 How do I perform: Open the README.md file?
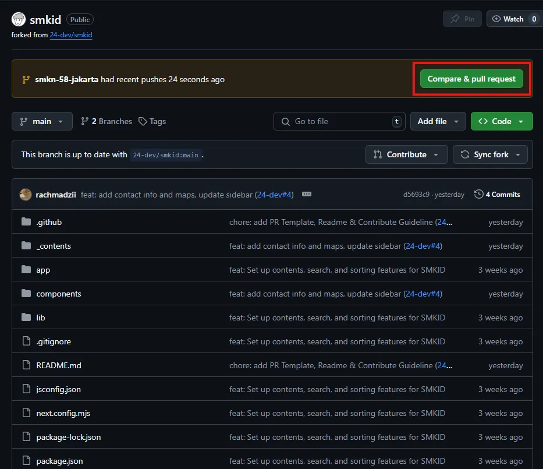point(59,366)
